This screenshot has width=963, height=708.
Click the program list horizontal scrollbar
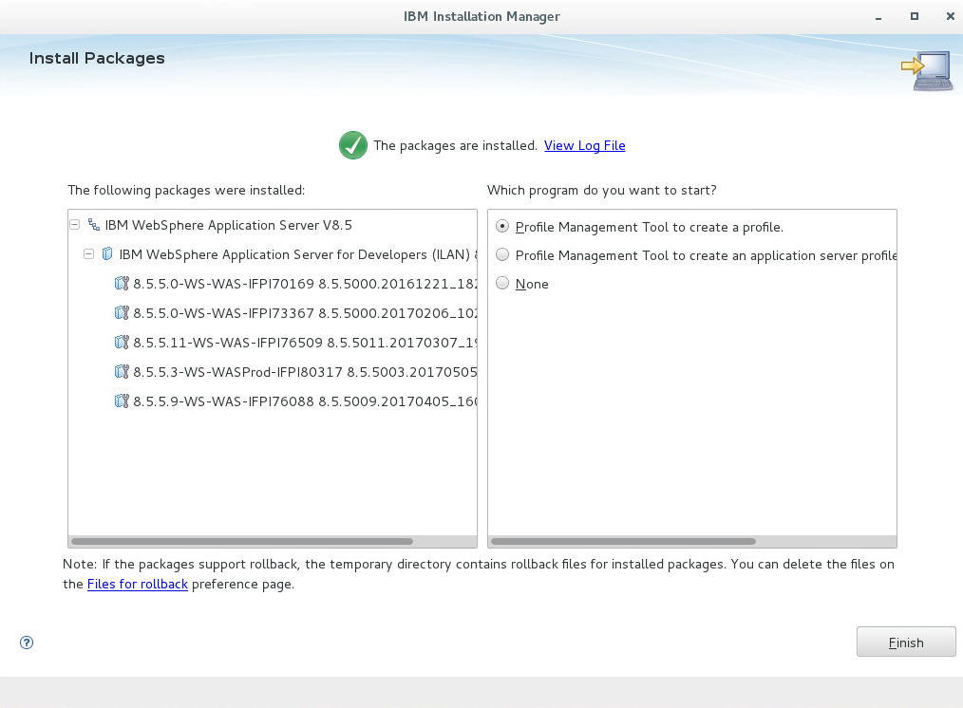[x=623, y=542]
